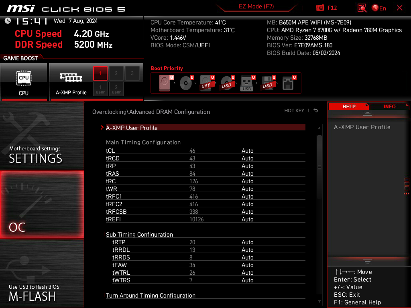Screen dimensions: 411x308
Task: Click the MSI Click BIOS 5 logo
Action: coord(66,9)
